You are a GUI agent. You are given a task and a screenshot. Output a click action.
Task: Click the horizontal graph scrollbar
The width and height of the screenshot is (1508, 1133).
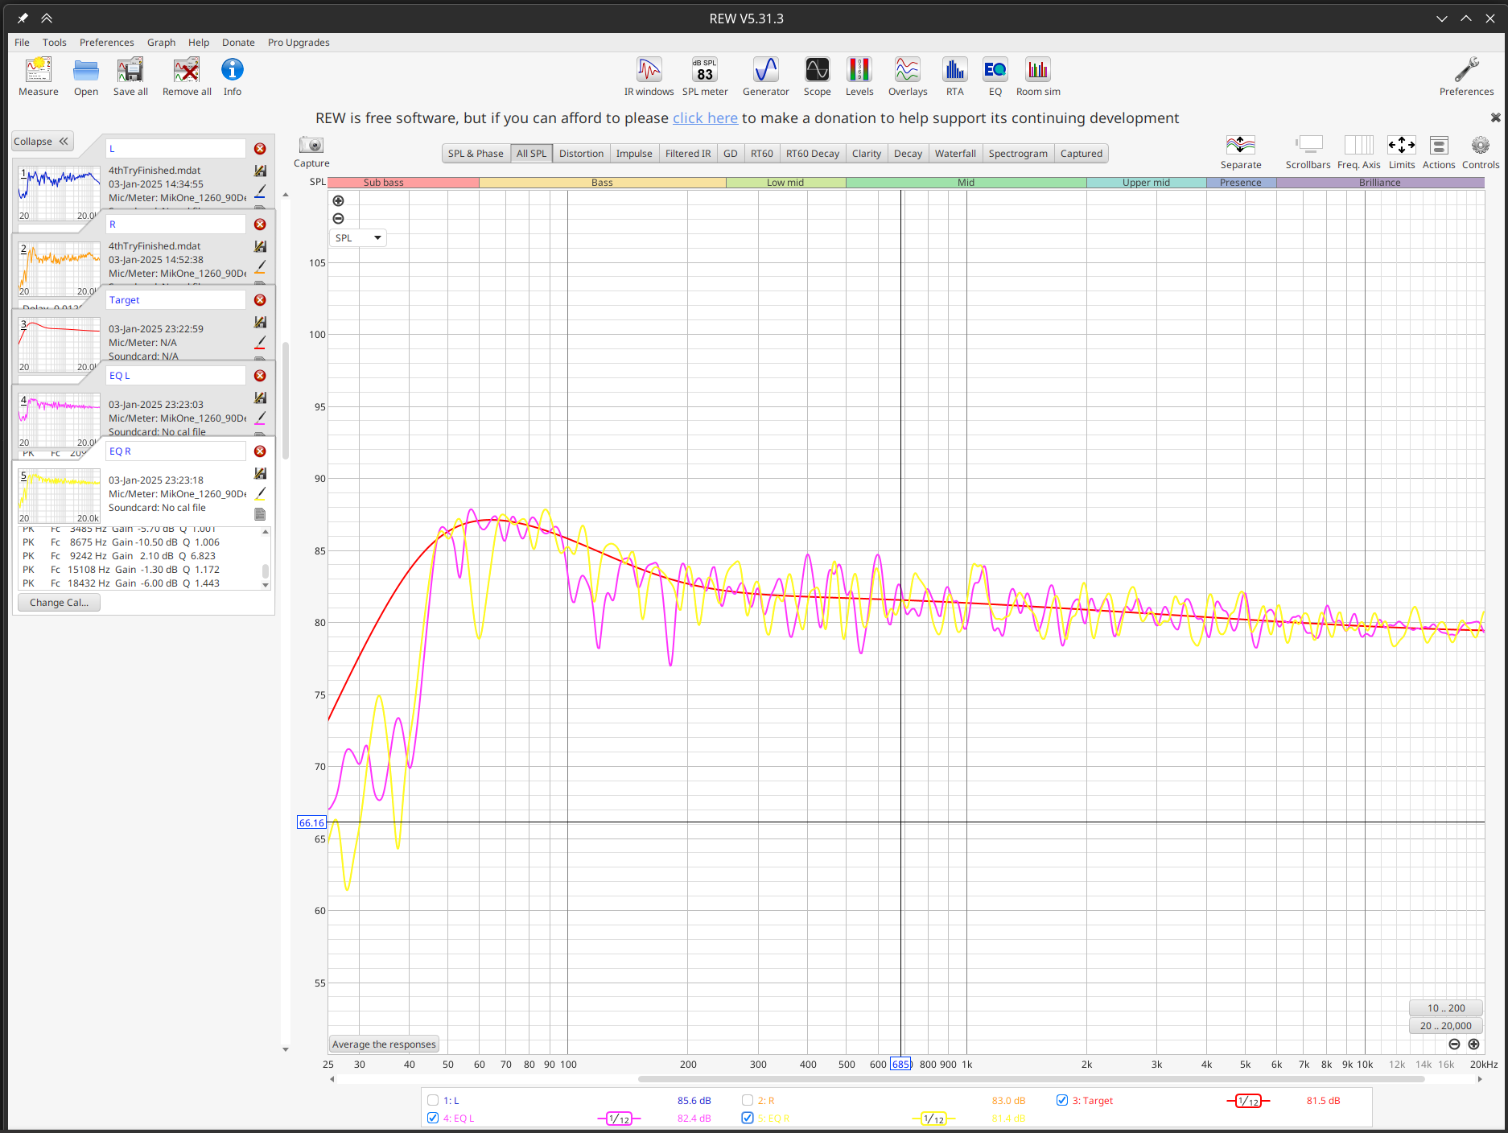click(1032, 1079)
